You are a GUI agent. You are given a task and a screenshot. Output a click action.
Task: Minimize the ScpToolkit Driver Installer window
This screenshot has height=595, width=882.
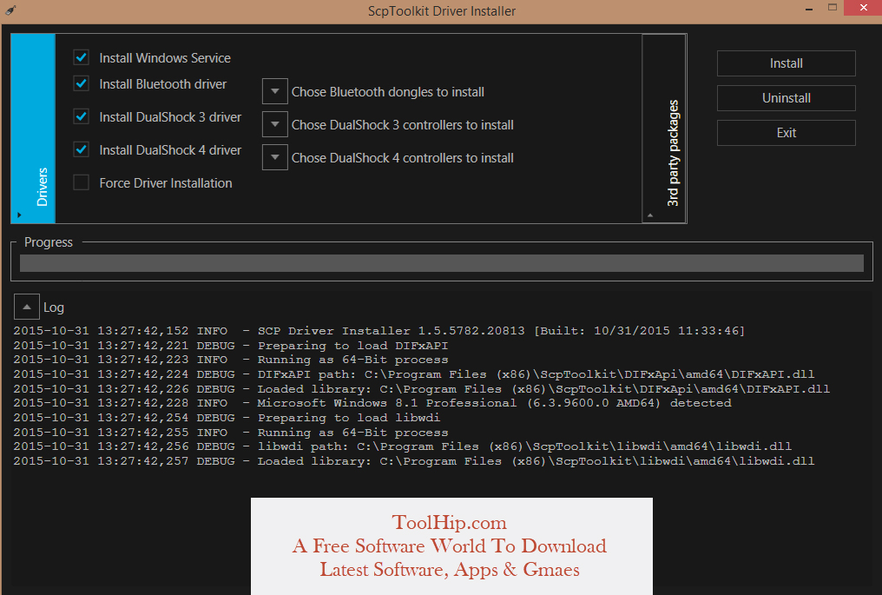click(x=809, y=9)
